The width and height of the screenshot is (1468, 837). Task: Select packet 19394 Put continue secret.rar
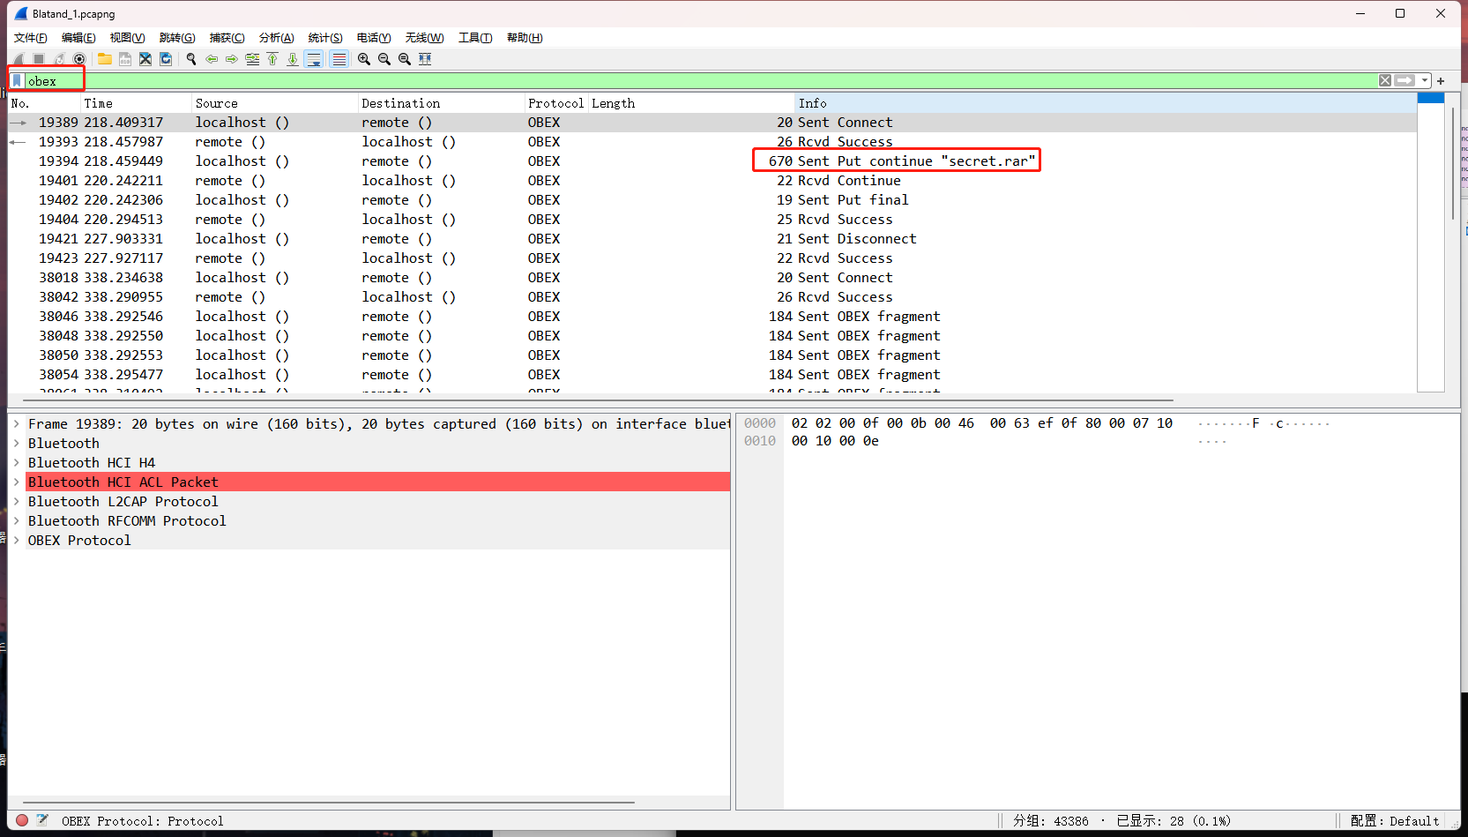(x=712, y=161)
